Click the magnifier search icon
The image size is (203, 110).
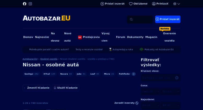click(x=131, y=20)
